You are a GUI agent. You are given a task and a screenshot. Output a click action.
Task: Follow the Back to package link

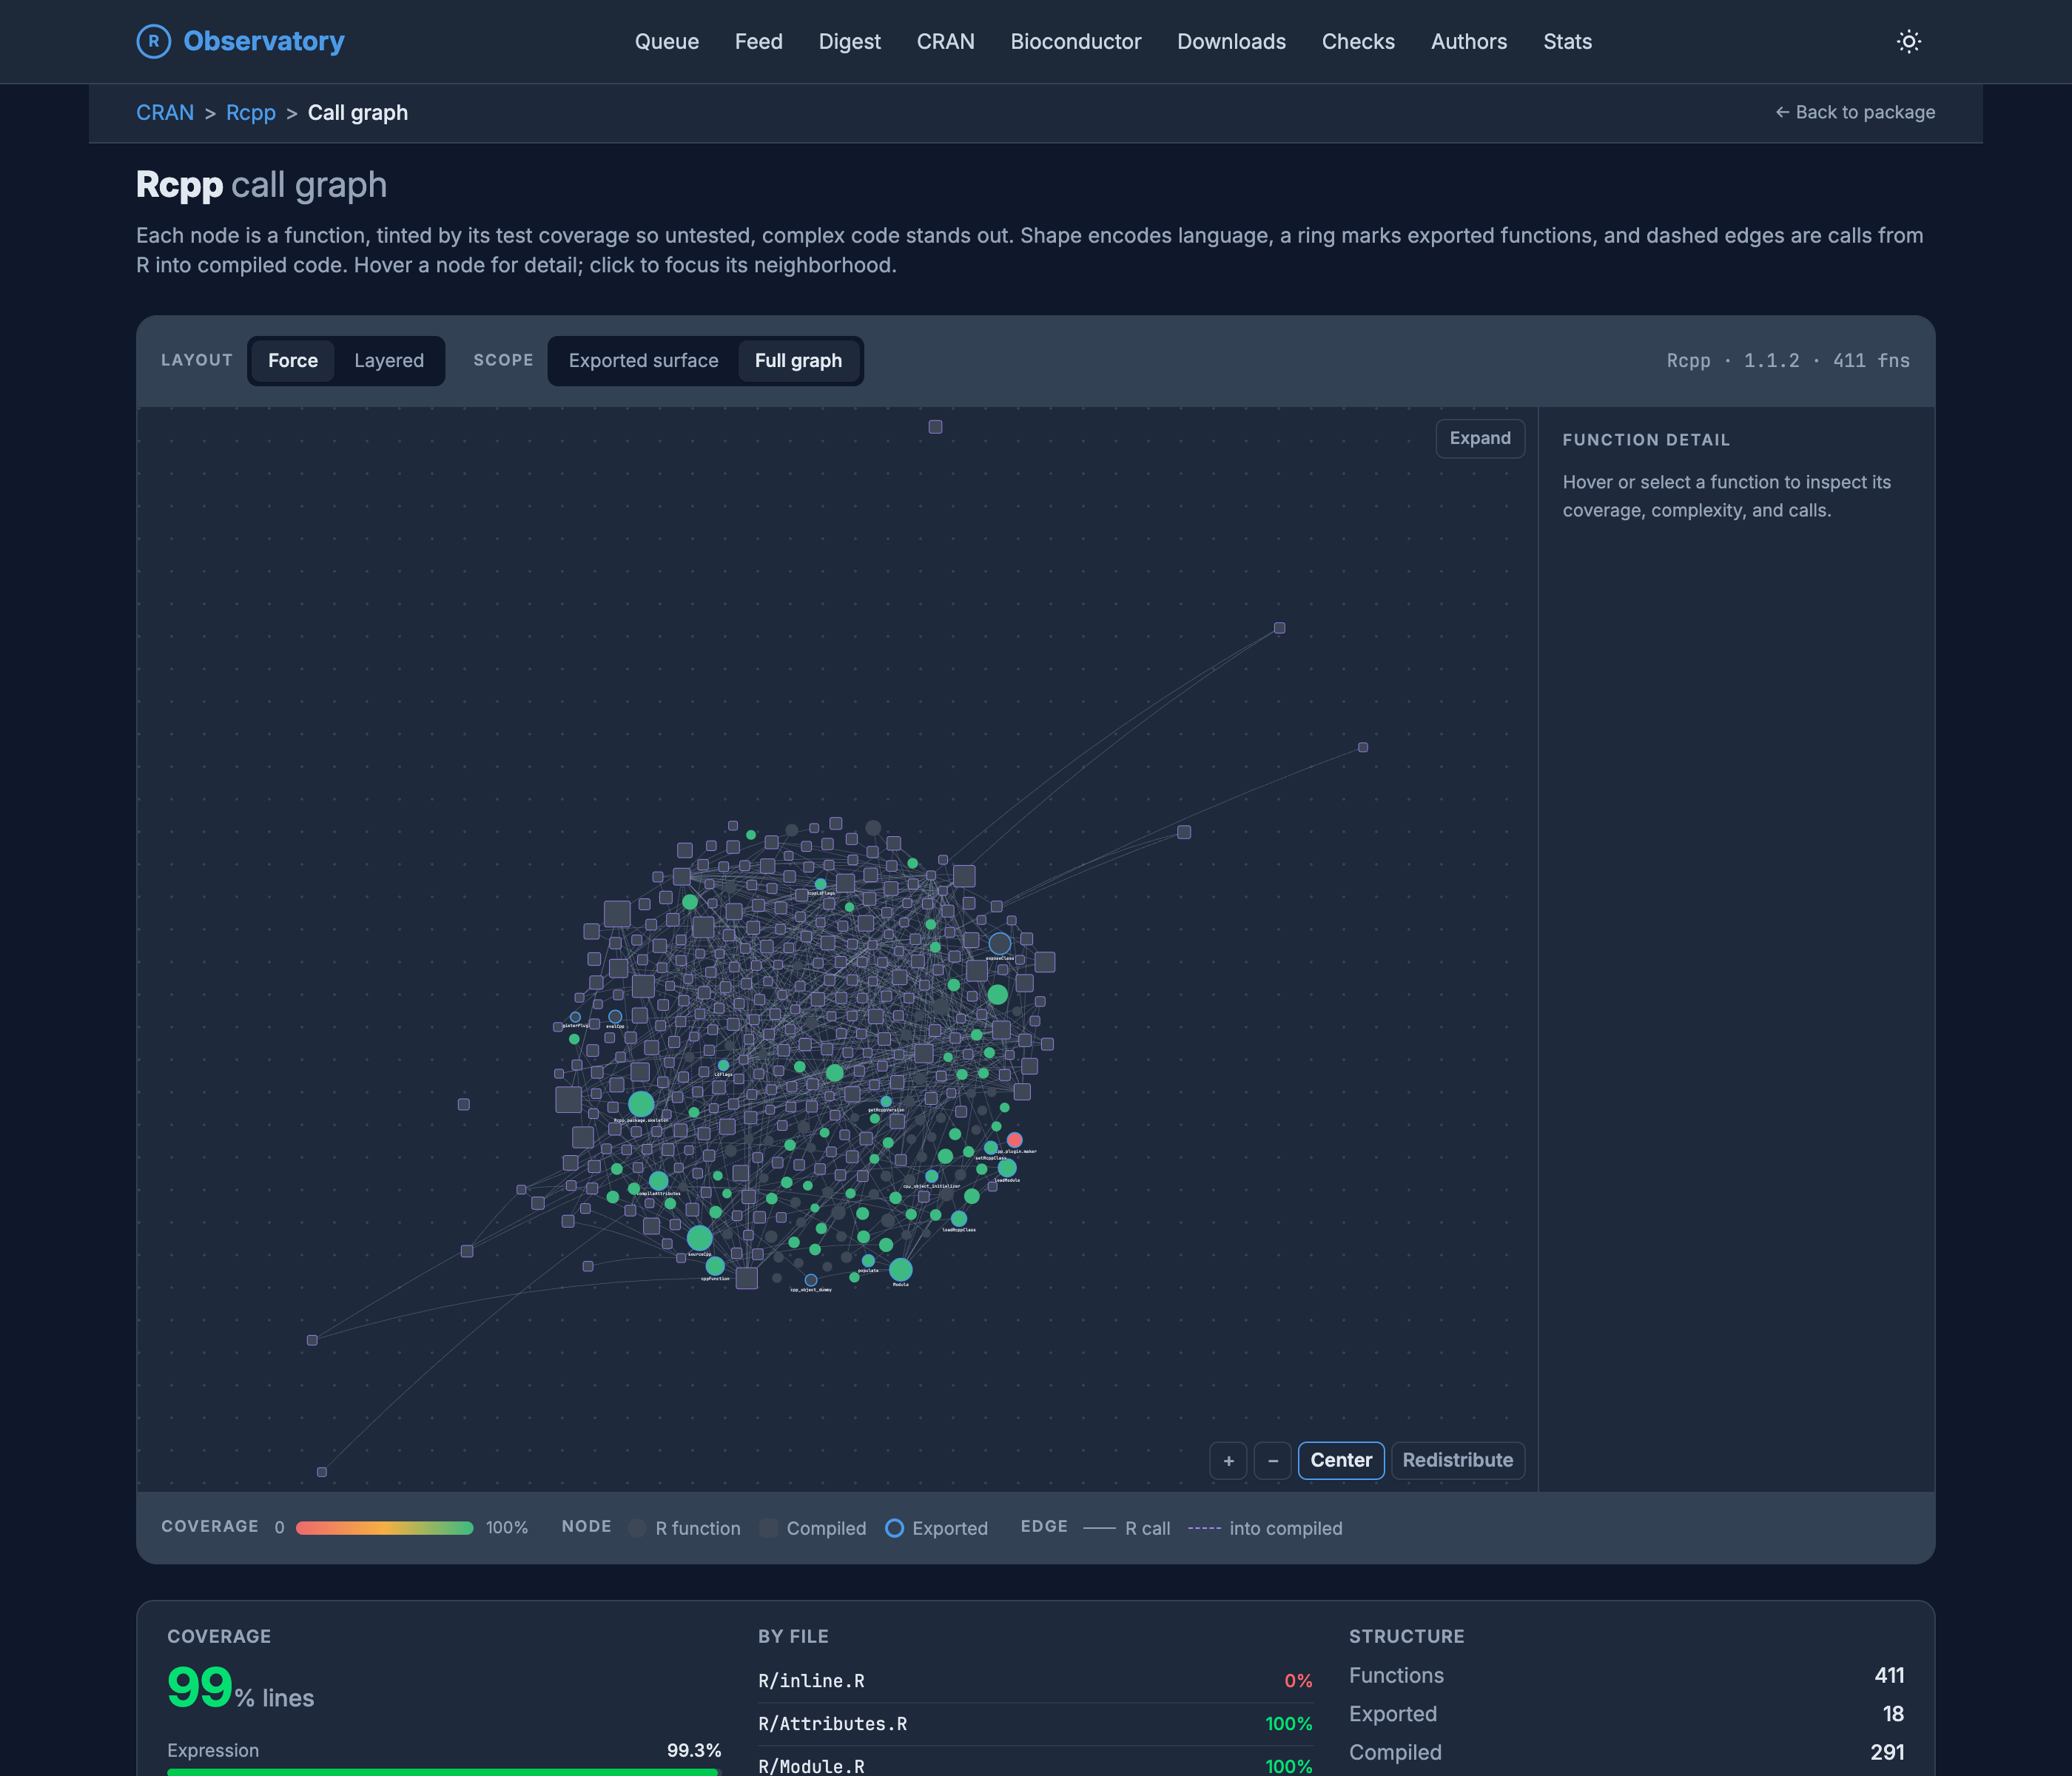pyautogui.click(x=1855, y=112)
